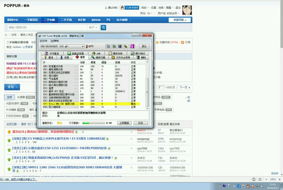283x190 pixels.
Task: Switch to the 随机存取 tab
Action: 115,54
